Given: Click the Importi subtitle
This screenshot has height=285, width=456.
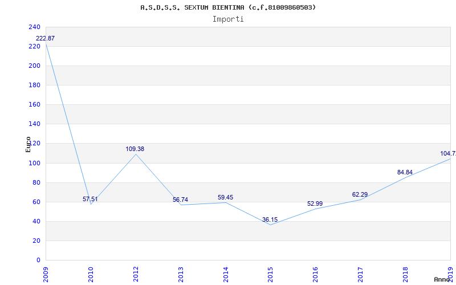Looking at the screenshot, I should [x=228, y=19].
